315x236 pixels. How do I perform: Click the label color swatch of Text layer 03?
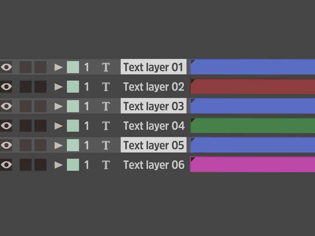pyautogui.click(x=73, y=106)
